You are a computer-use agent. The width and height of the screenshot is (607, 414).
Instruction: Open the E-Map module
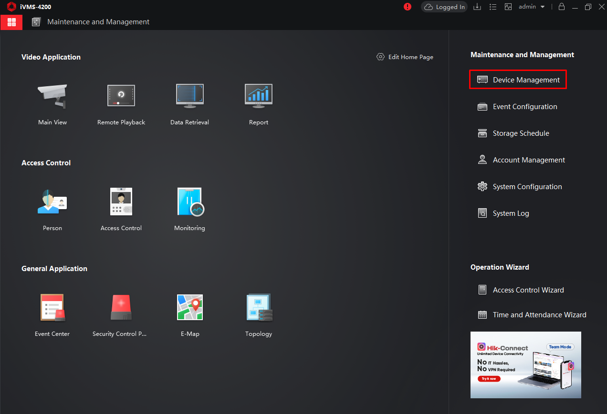(x=190, y=307)
